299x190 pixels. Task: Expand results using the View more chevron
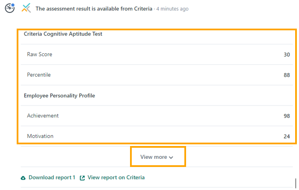(171, 158)
